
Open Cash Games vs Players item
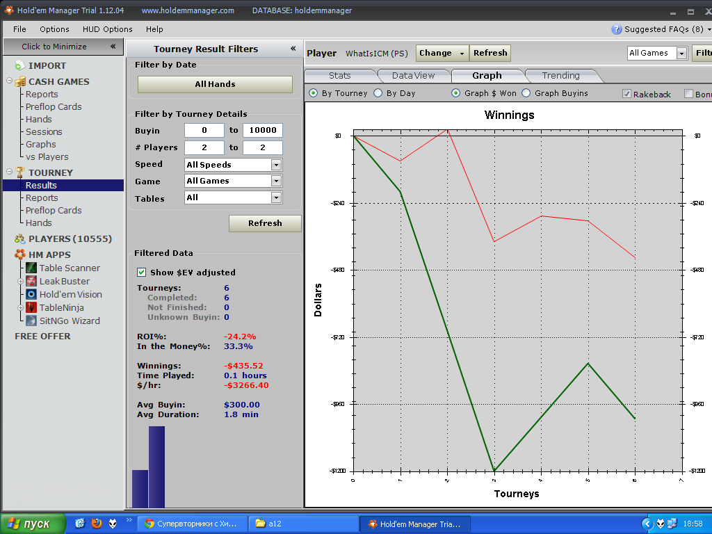[x=47, y=156]
